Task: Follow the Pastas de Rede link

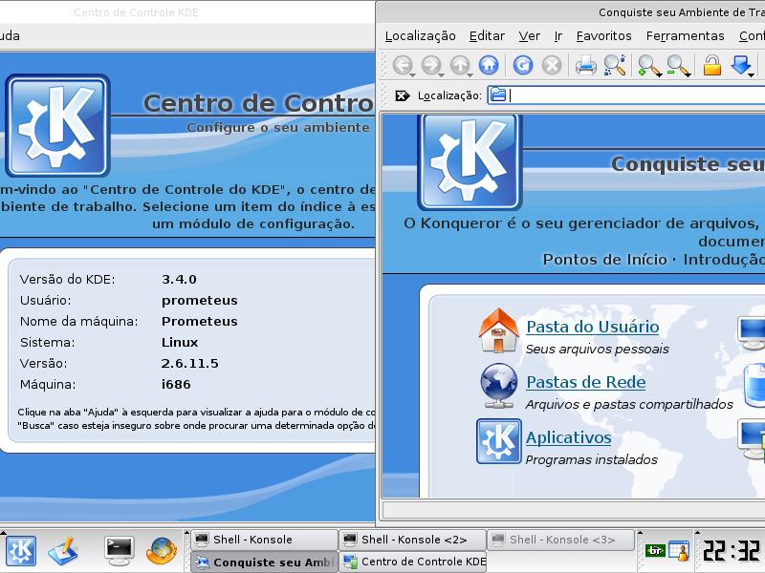Action: click(x=586, y=383)
